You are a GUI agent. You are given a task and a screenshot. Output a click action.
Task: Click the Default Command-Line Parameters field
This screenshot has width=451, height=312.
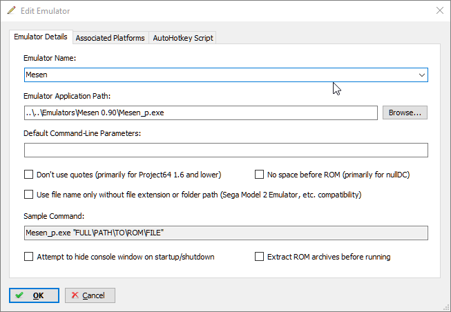tap(226, 150)
